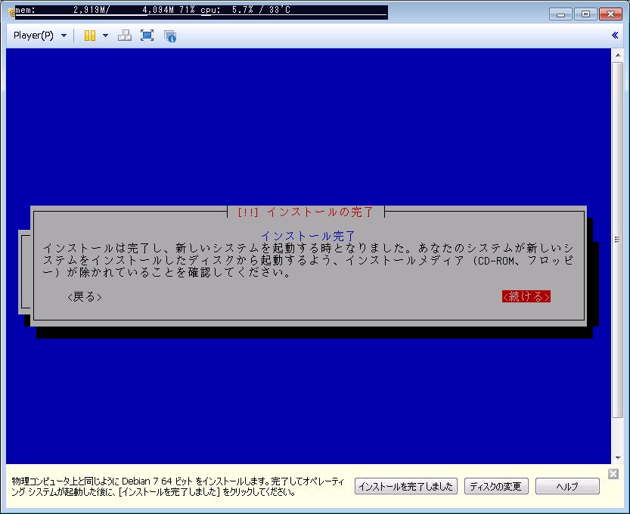Viewport: 630px width, 514px height.
Task: Click インストールを完了しました button
Action: pos(406,486)
